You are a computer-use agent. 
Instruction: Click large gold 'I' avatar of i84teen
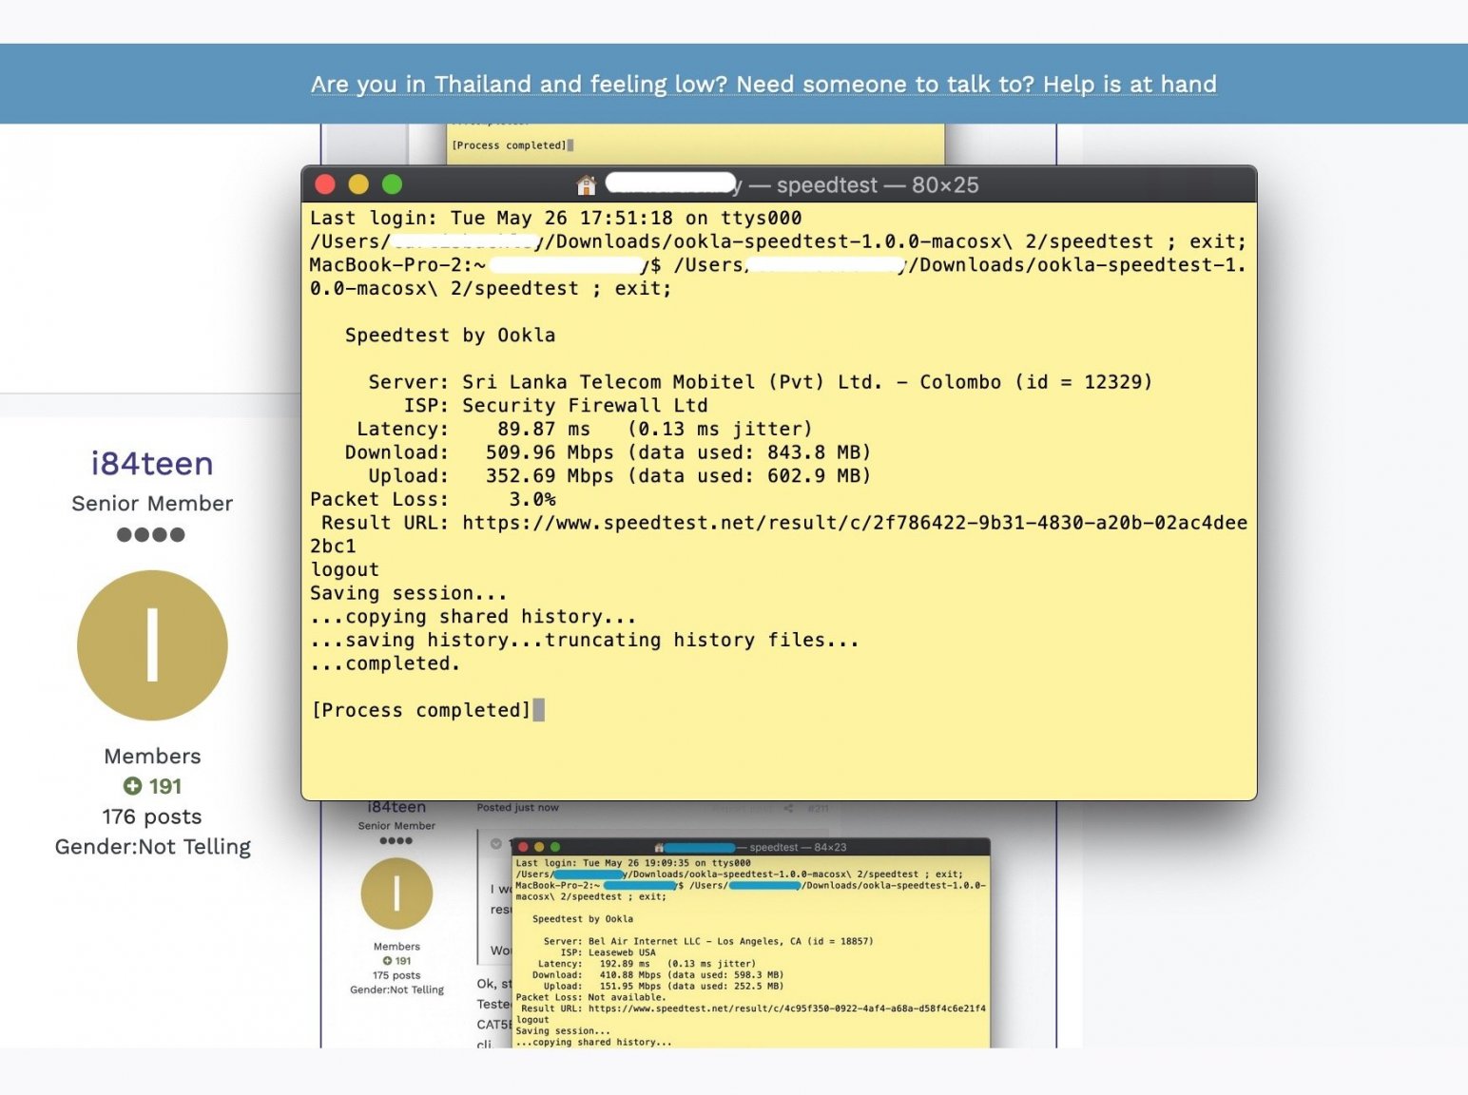pos(152,645)
